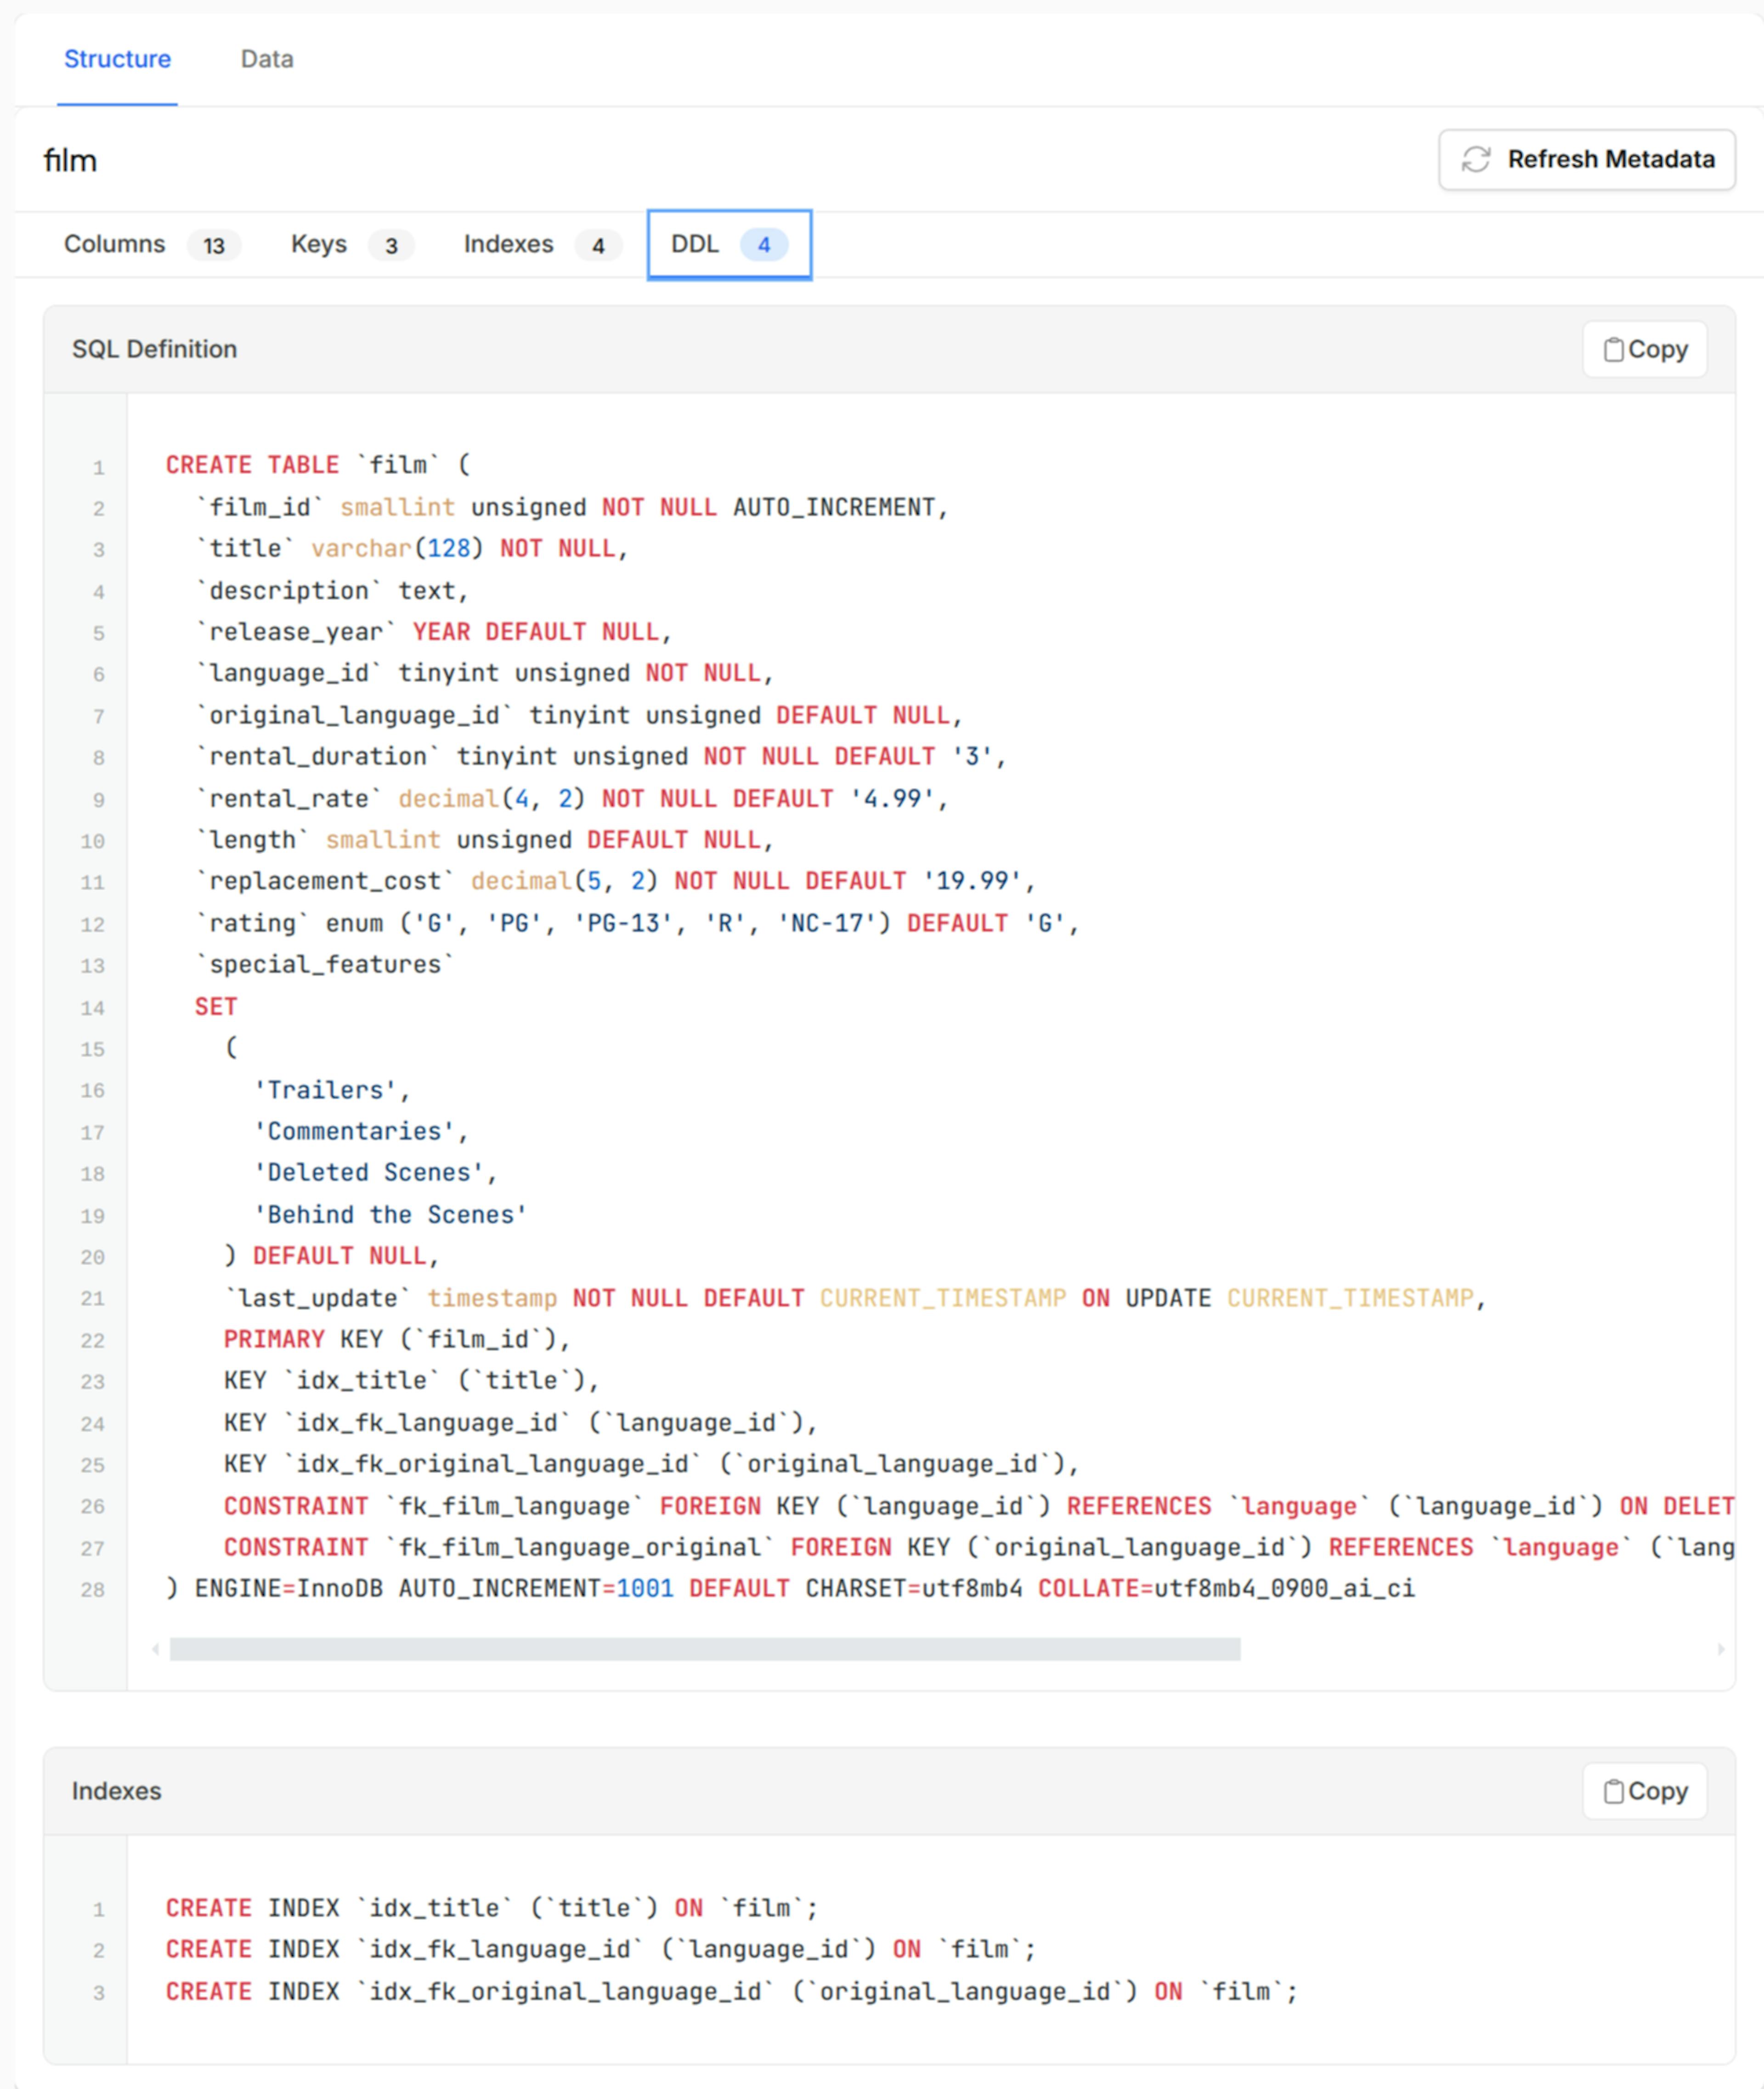Select the Columns sub-tab
The image size is (1764, 2089).
115,244
